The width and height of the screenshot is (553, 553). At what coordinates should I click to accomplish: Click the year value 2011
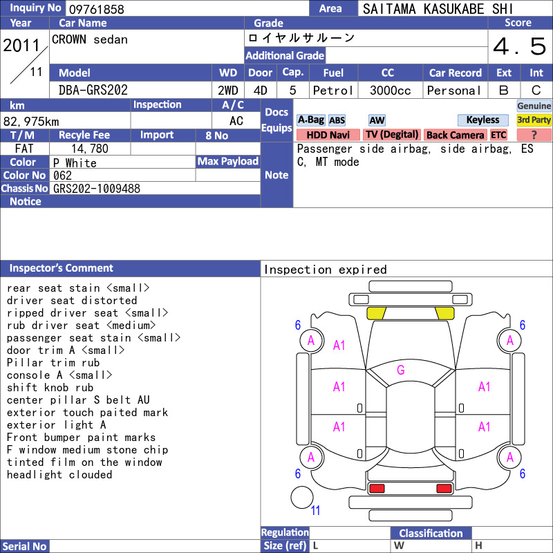coord(21,46)
